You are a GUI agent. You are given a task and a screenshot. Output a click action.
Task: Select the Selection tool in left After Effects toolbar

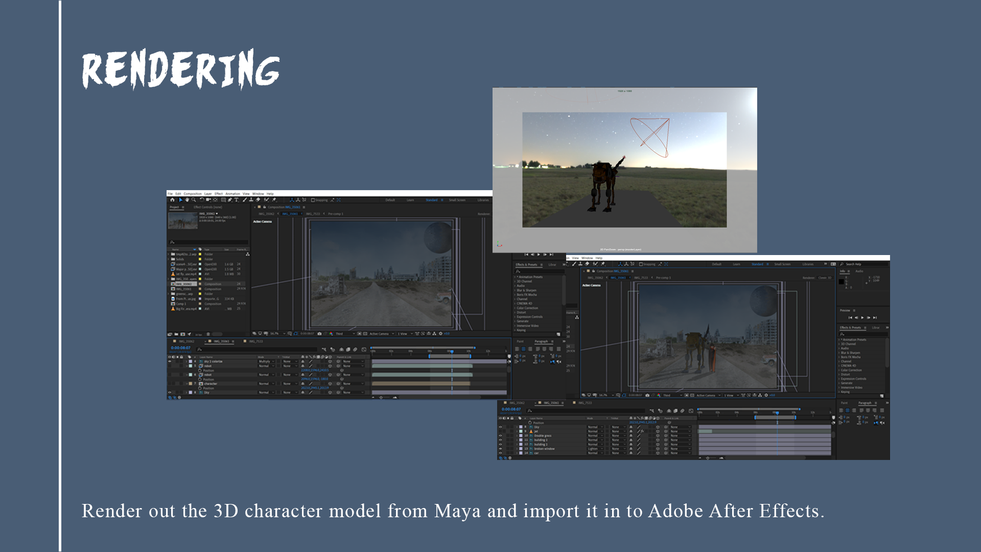(x=180, y=200)
